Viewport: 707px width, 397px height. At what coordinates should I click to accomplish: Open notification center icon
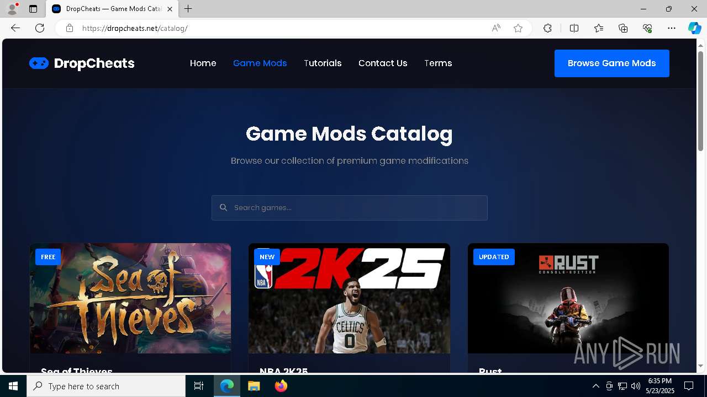[x=689, y=386]
